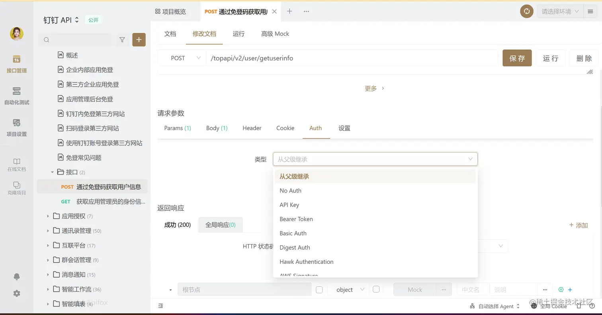Open the root node row ellipsis menu
Screen dimensions: 602x315
click(545, 290)
